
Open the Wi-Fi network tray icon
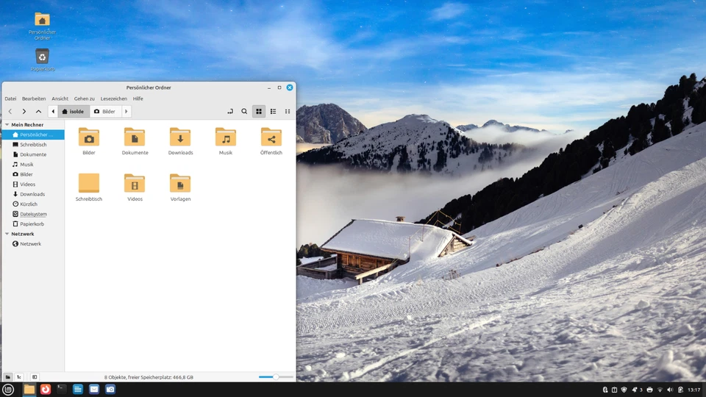point(660,390)
